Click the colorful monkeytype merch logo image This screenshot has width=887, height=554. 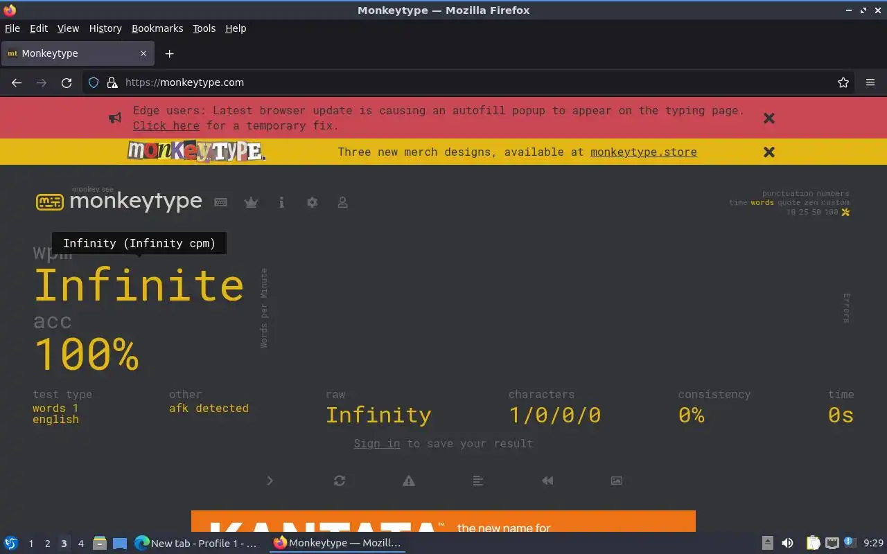196,151
